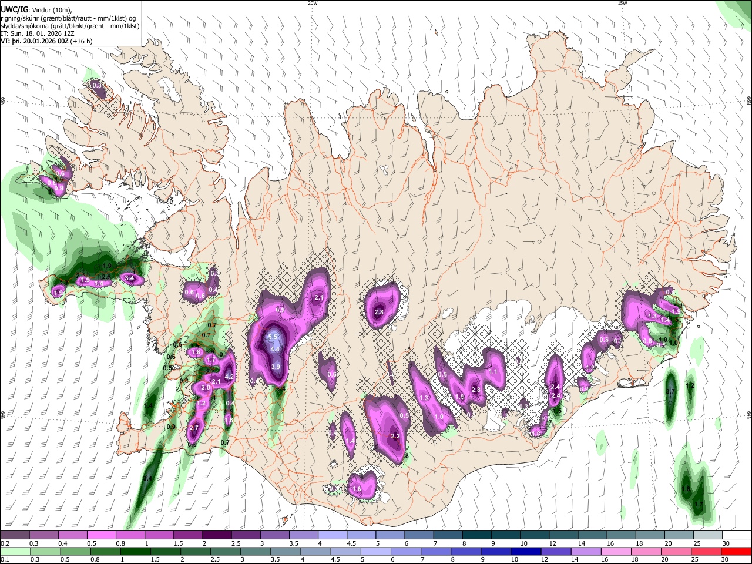Select bottom legend swatch between 0.1 and 0.3

[15, 551]
